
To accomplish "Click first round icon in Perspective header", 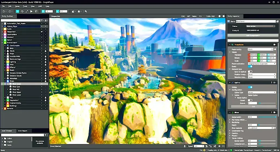I will (x=220, y=16).
